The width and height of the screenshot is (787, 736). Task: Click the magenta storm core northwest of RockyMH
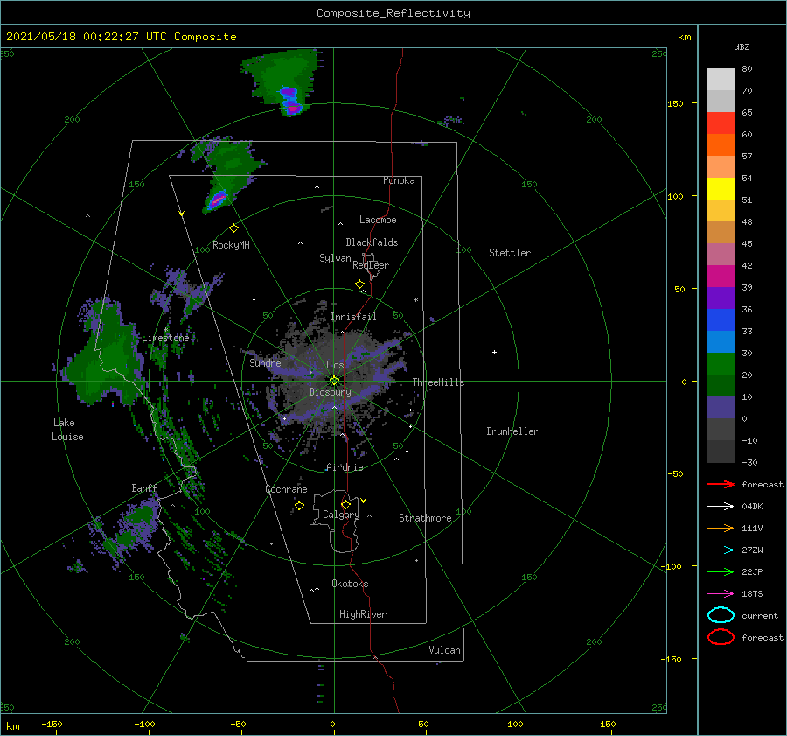(218, 200)
